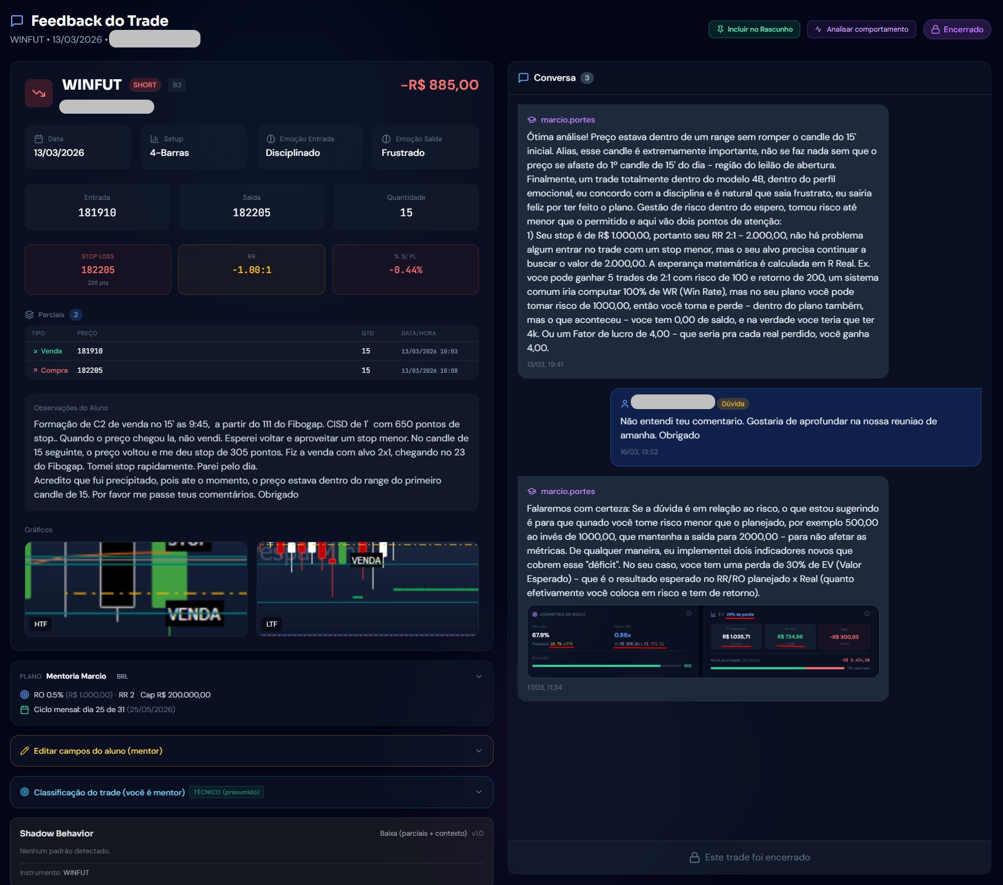Image resolution: width=1003 pixels, height=885 pixels.
Task: Toggle the Encerrado status button
Action: coord(957,29)
